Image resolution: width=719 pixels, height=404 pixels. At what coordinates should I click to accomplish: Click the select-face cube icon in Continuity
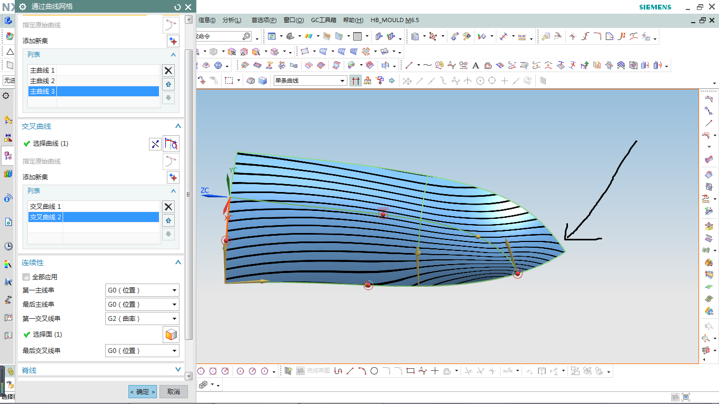tap(171, 335)
